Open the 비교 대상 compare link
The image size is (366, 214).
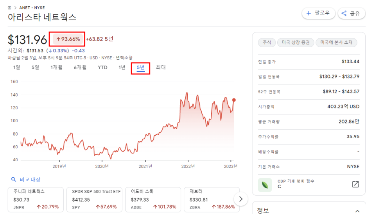coord(30,180)
